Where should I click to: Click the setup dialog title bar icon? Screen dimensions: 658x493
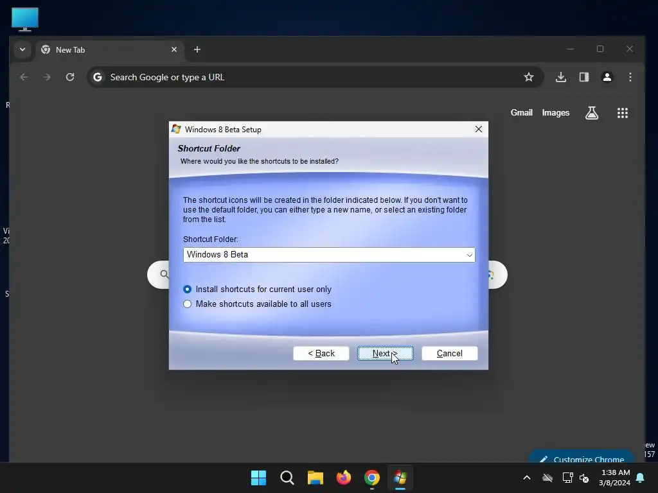[x=176, y=129]
